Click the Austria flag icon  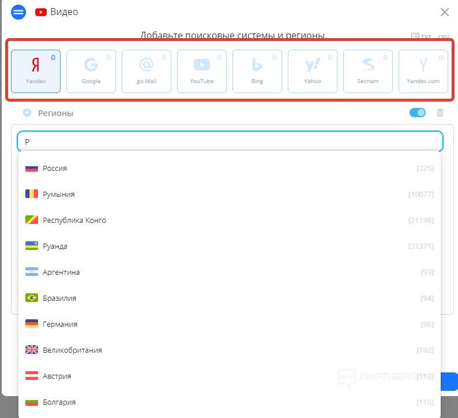pyautogui.click(x=32, y=376)
